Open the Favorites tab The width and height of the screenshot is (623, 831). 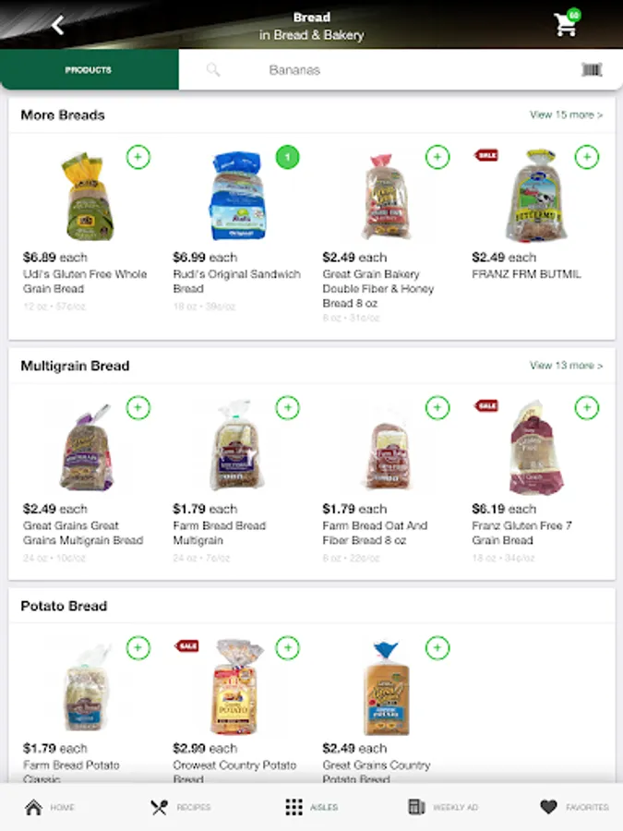(574, 807)
